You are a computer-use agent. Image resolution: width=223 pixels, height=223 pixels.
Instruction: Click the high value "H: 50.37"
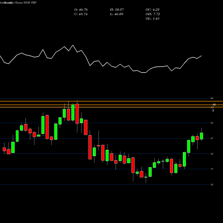117,10
